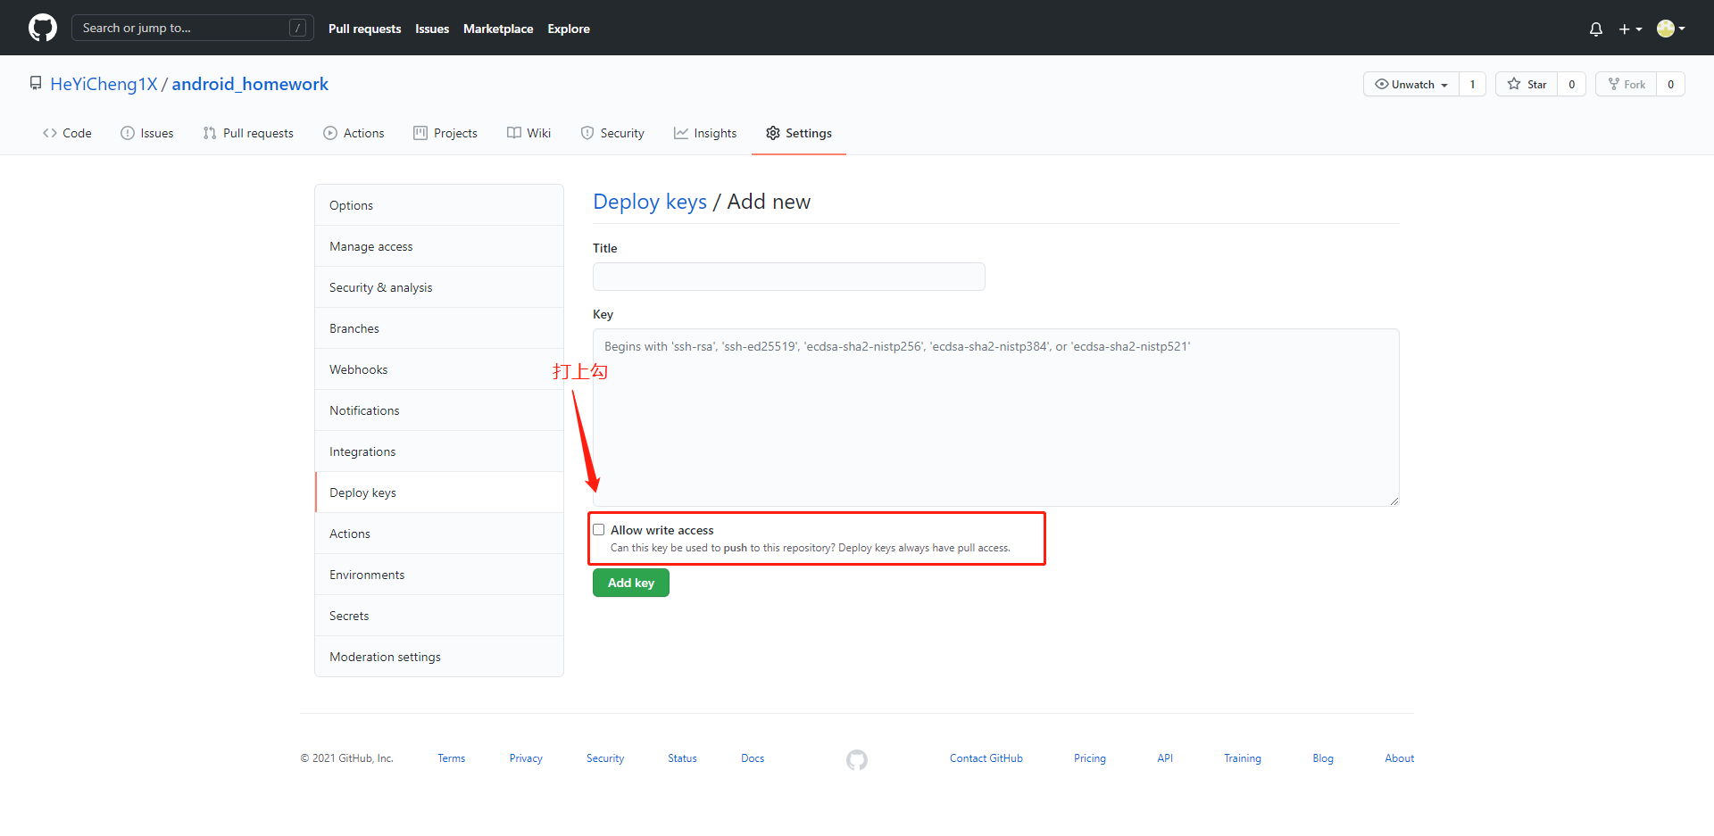The width and height of the screenshot is (1714, 836).
Task: Click into the Title input field
Action: click(789, 277)
